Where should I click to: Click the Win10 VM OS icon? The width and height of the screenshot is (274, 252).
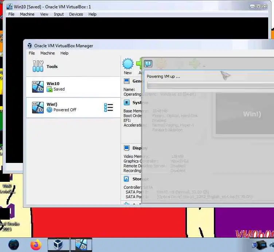(x=38, y=87)
